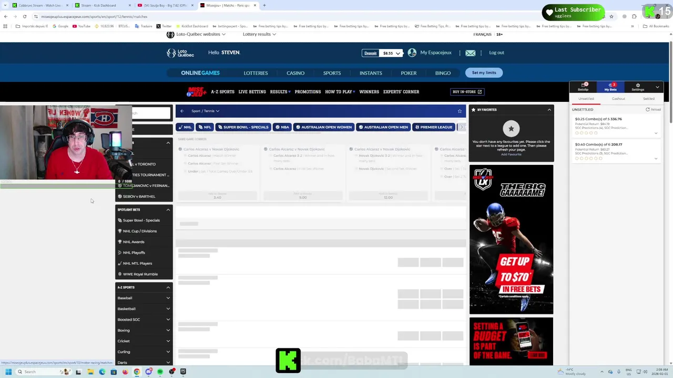The width and height of the screenshot is (673, 378).
Task: Switch to the My Bets tab
Action: [610, 87]
